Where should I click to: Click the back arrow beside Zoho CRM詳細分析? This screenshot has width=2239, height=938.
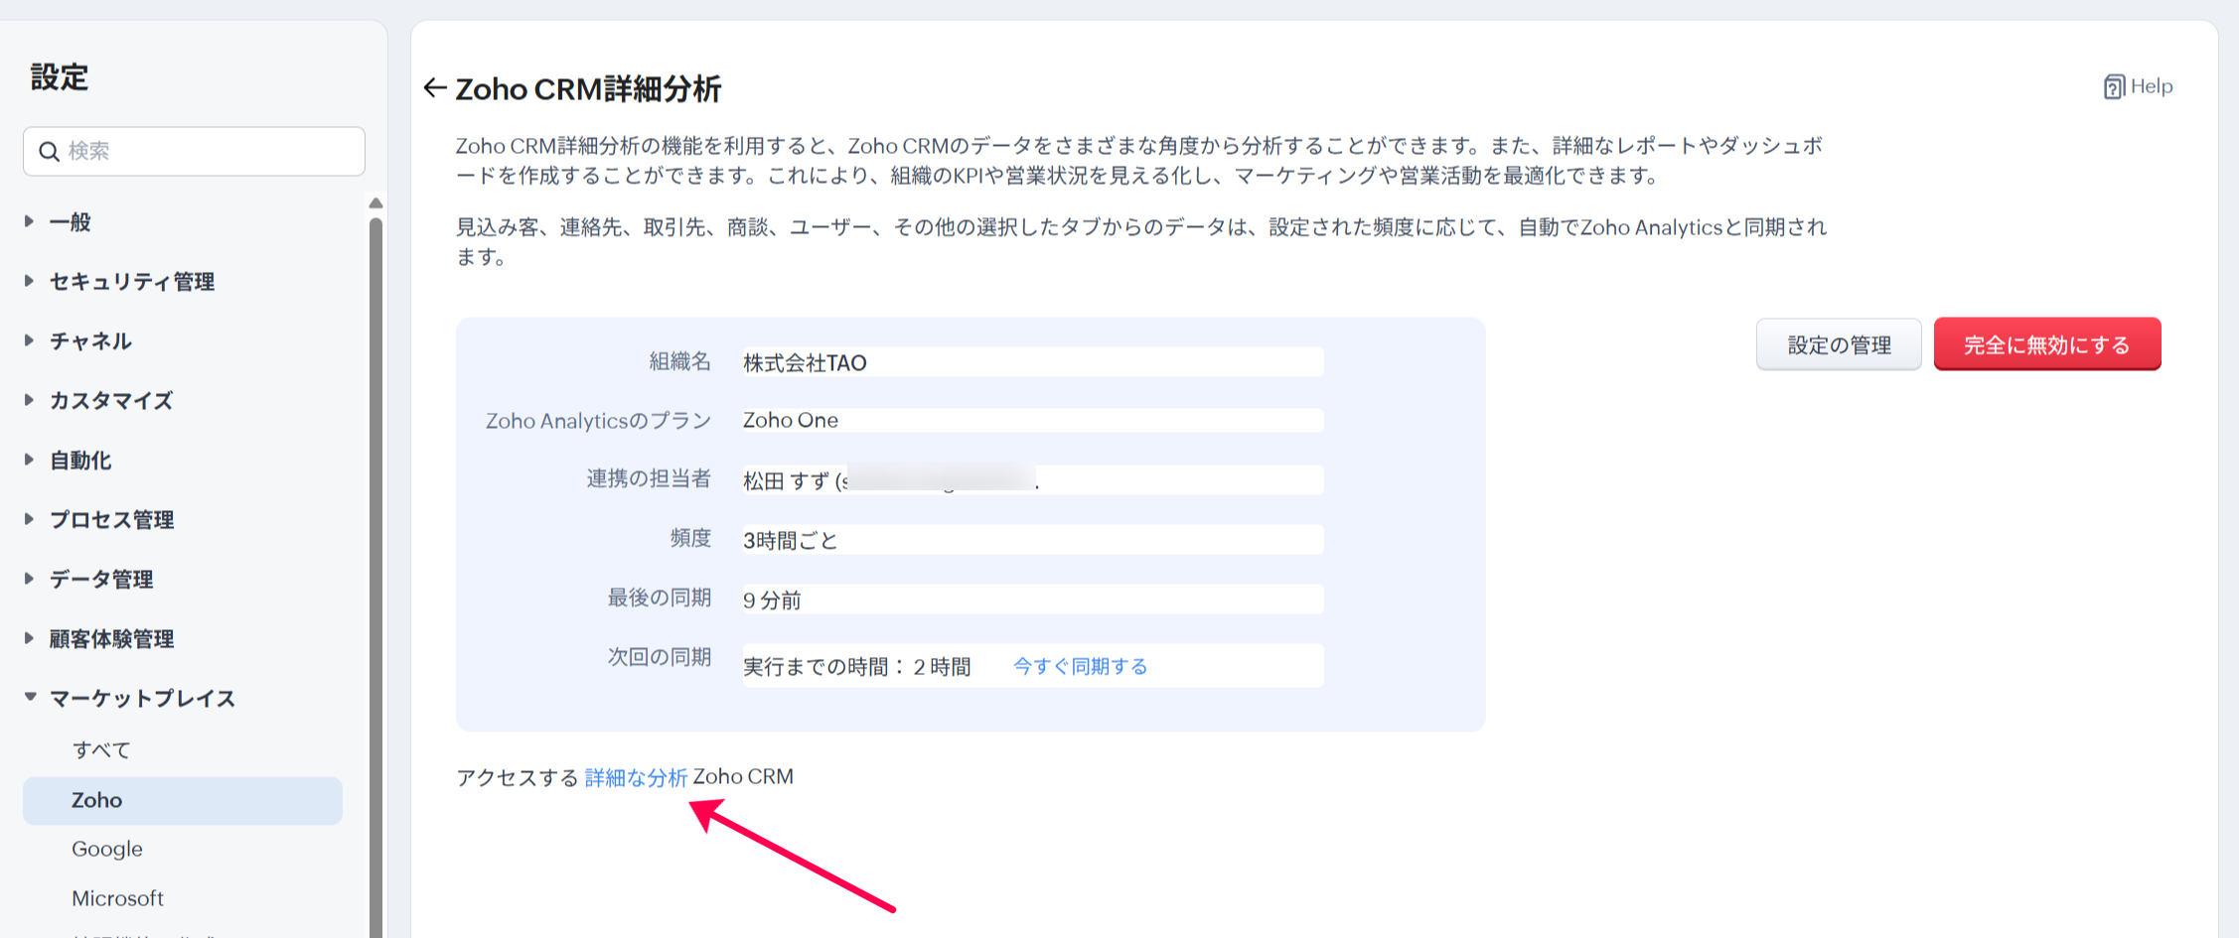pos(434,88)
